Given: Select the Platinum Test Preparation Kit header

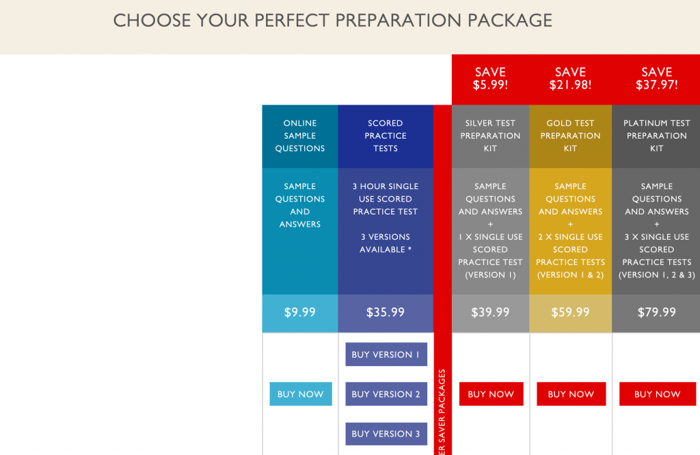Looking at the screenshot, I should point(656,136).
